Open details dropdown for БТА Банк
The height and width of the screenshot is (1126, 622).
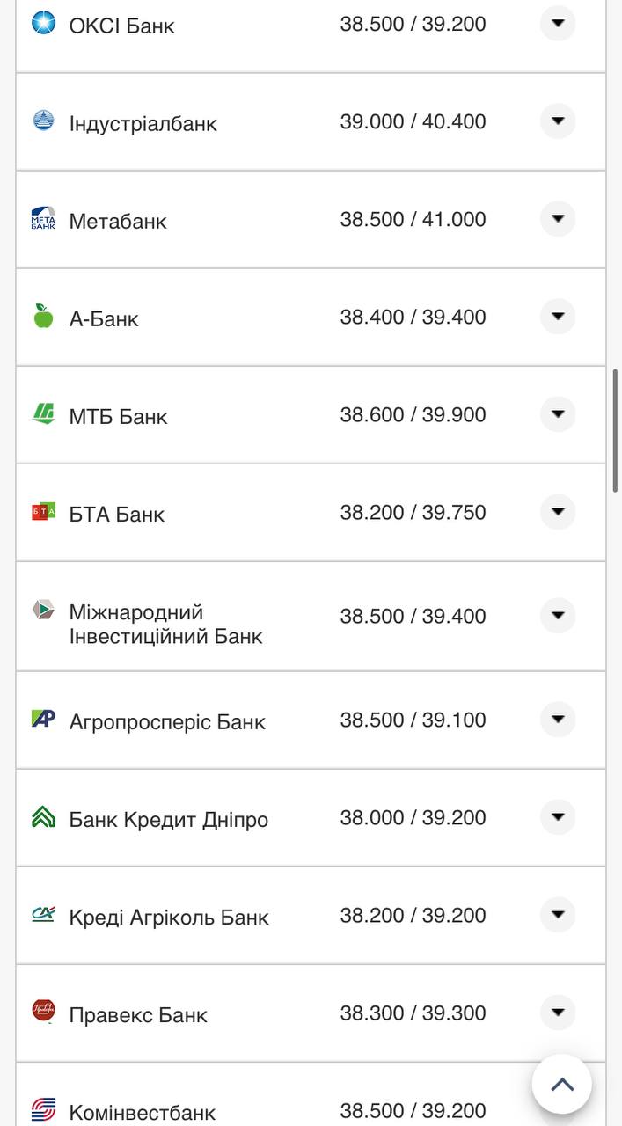click(558, 512)
